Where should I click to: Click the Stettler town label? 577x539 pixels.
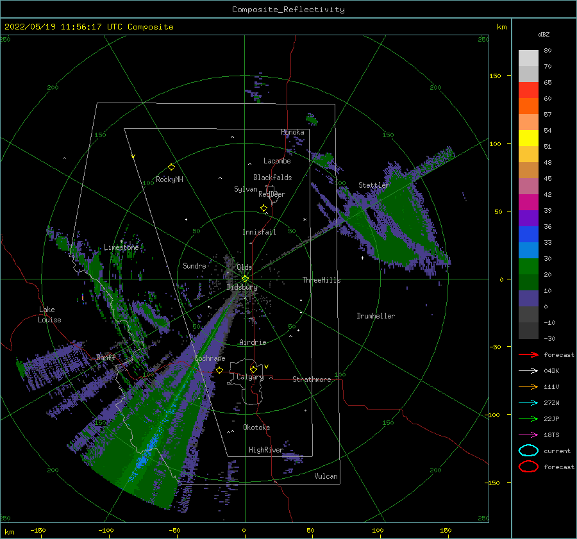tap(374, 185)
